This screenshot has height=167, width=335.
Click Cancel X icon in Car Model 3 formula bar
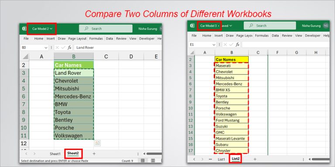point(225,44)
